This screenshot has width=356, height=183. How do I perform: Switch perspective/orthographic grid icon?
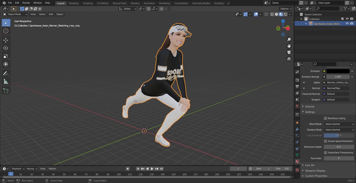point(289,59)
